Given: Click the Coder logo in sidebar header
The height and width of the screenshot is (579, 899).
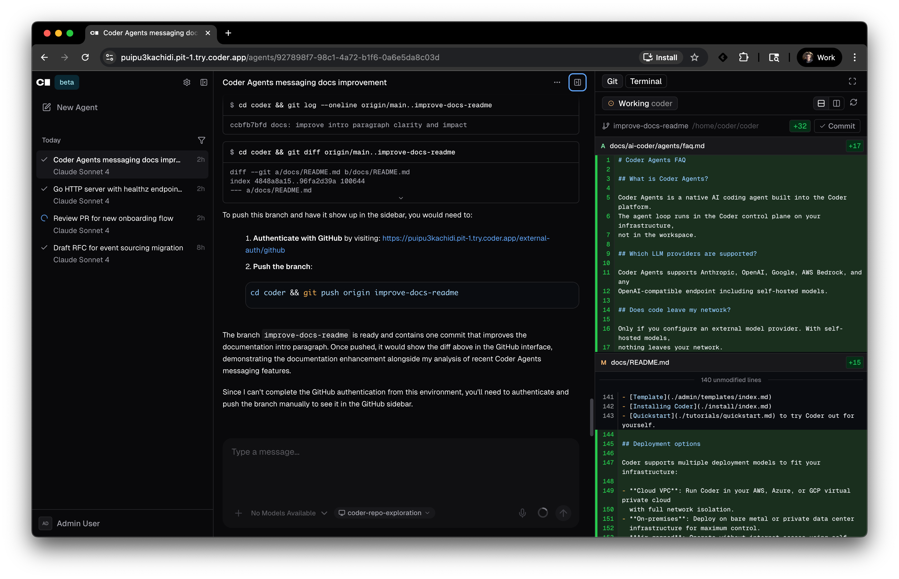Looking at the screenshot, I should 43,82.
